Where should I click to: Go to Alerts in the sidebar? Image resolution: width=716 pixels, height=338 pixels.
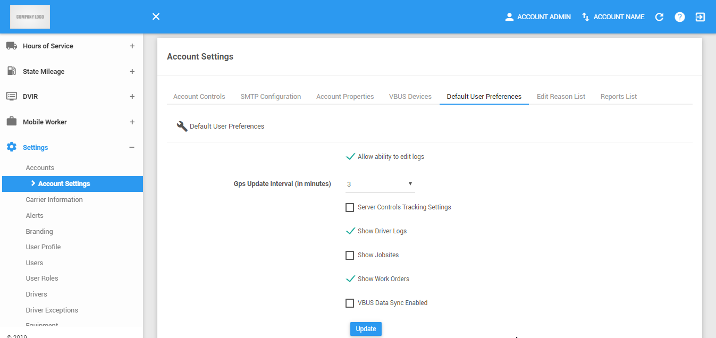click(x=35, y=216)
